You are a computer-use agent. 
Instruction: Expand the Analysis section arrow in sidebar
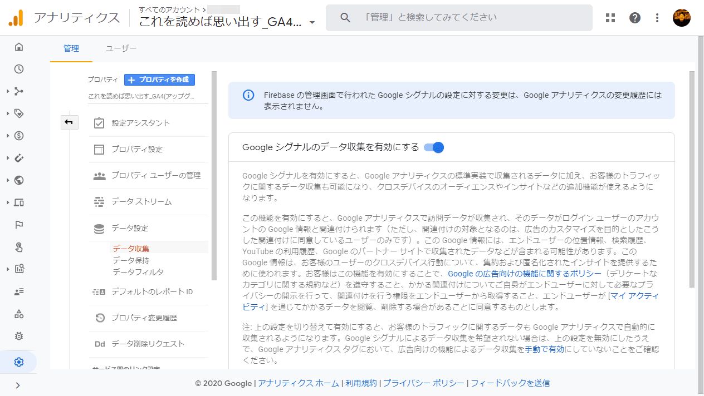tap(8, 269)
